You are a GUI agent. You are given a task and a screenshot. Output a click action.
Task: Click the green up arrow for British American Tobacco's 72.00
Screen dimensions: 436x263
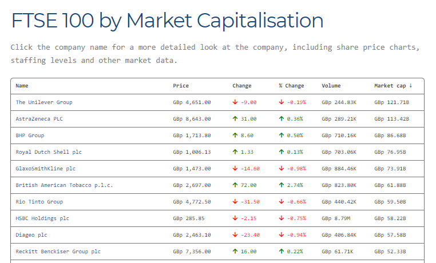[235, 185]
